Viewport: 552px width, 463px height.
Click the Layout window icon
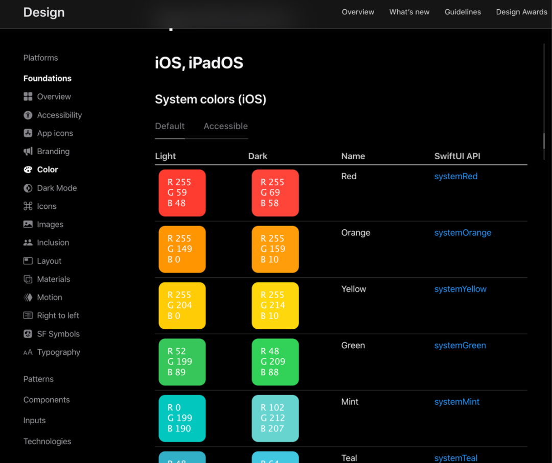click(x=28, y=261)
